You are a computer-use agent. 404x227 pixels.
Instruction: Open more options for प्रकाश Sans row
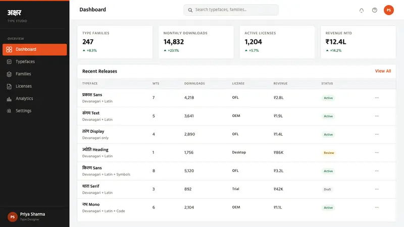(x=377, y=98)
